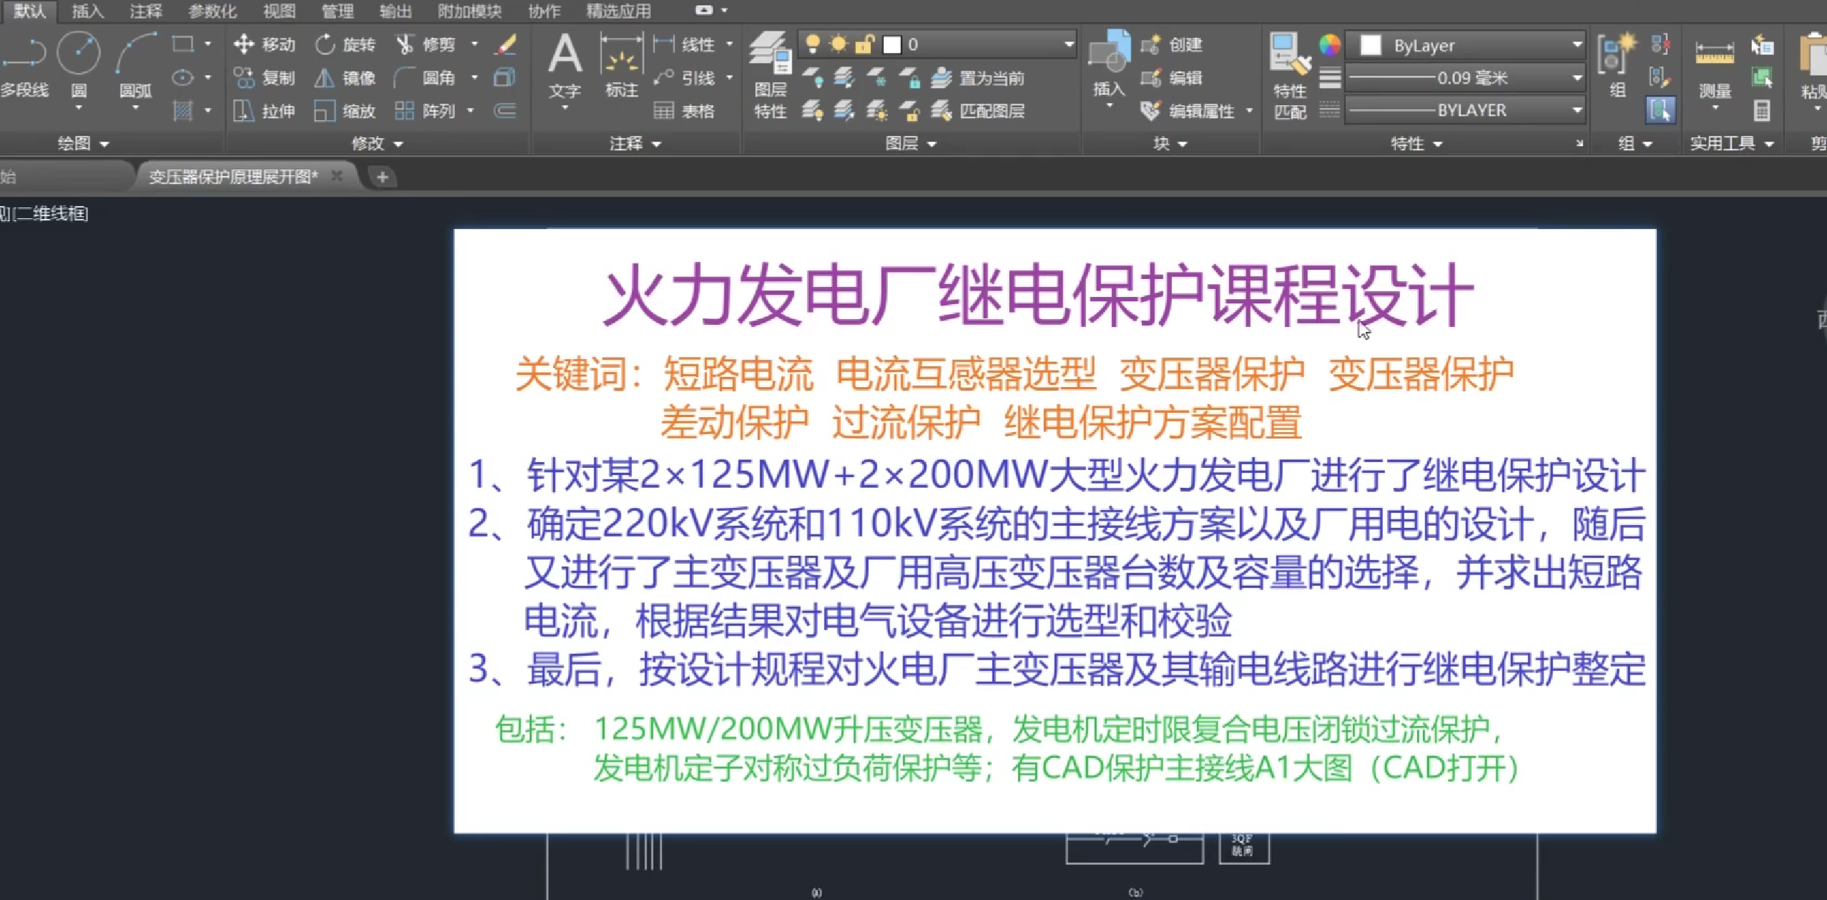Toggle the layer lock padlock icon

pyautogui.click(x=865, y=44)
